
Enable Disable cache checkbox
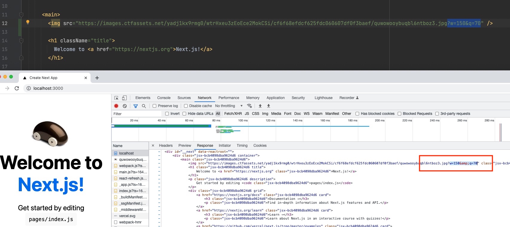coord(186,106)
